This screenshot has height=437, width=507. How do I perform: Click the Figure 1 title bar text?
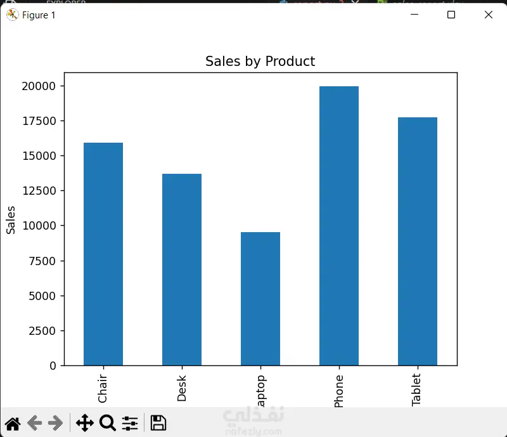click(39, 15)
